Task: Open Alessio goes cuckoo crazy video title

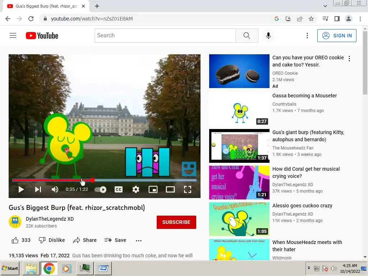Action: tap(302, 206)
